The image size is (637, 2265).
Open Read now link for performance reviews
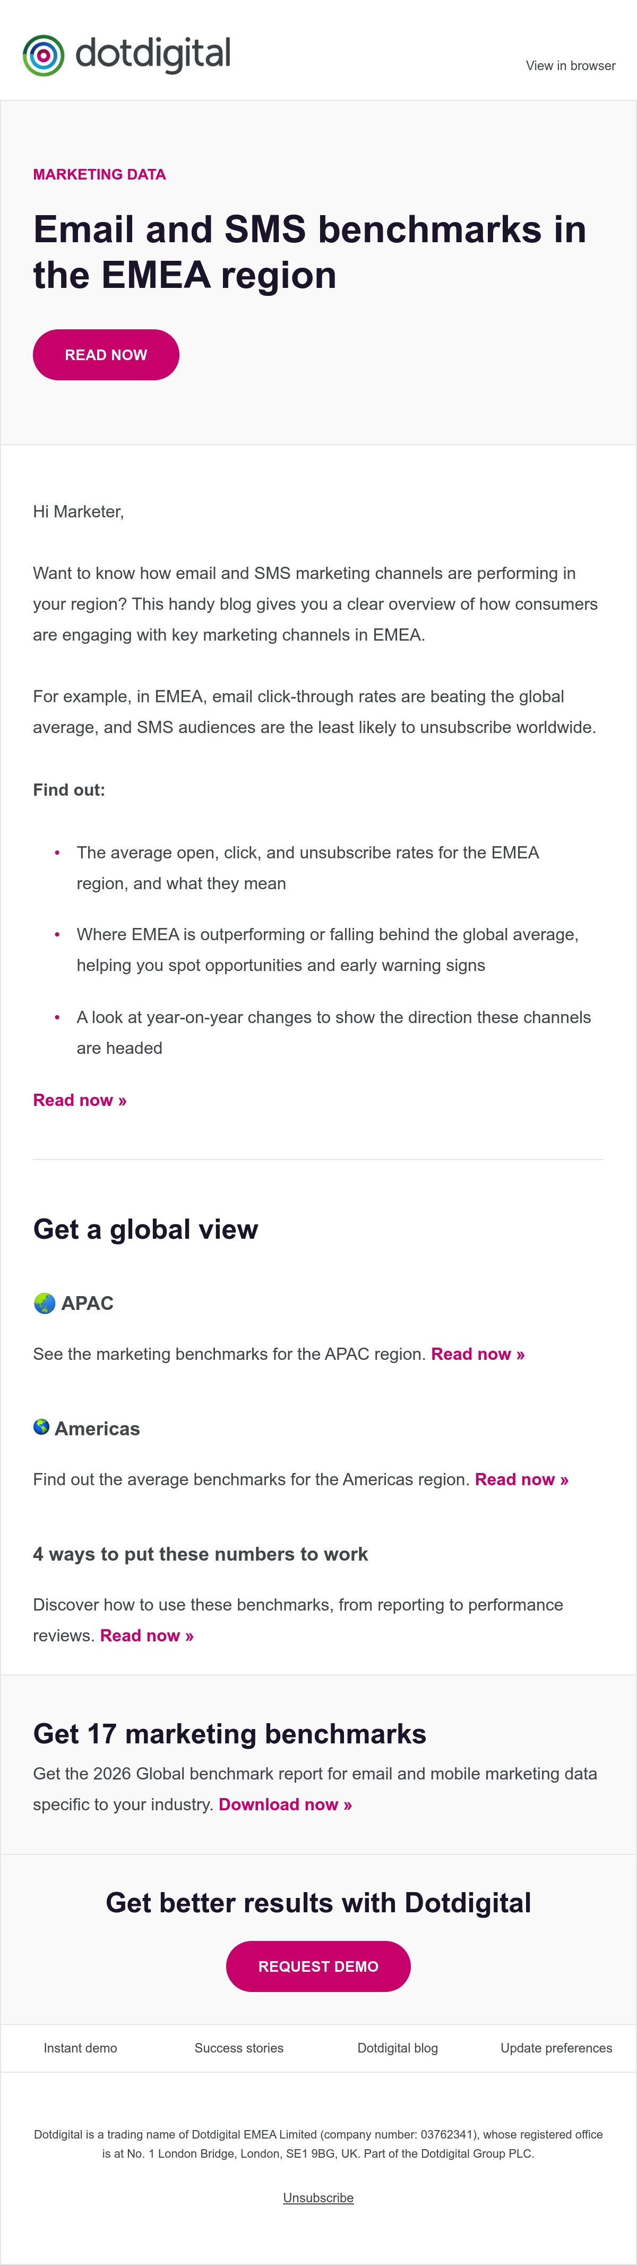(x=147, y=1636)
